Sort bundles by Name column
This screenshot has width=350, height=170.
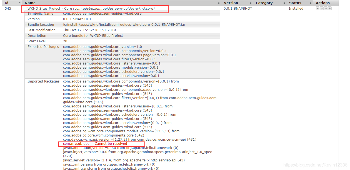coord(122,3)
